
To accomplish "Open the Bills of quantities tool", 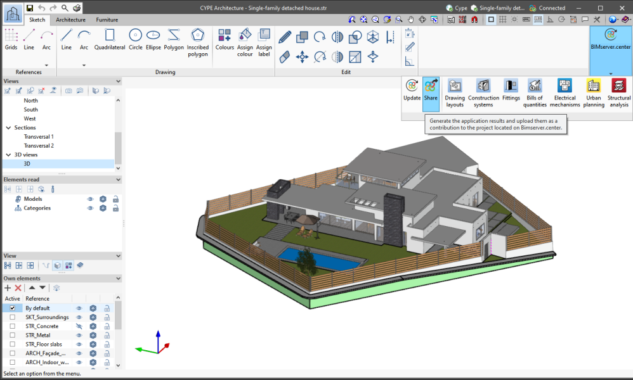I will click(534, 92).
